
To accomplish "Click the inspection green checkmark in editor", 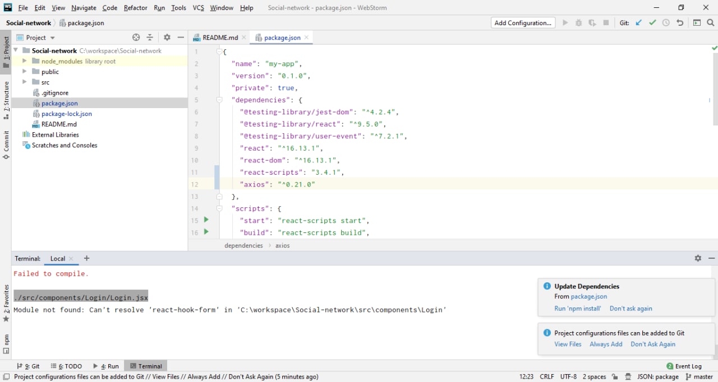I will pos(715,48).
